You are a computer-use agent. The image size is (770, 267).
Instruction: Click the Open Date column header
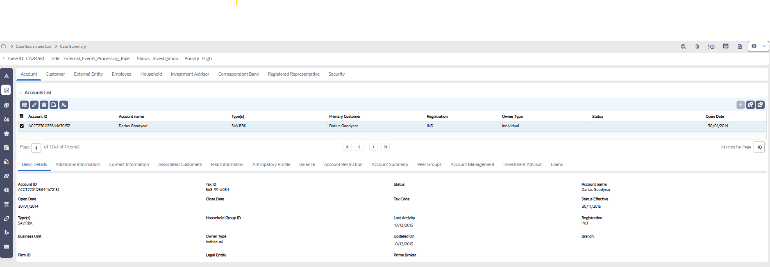[x=715, y=117]
